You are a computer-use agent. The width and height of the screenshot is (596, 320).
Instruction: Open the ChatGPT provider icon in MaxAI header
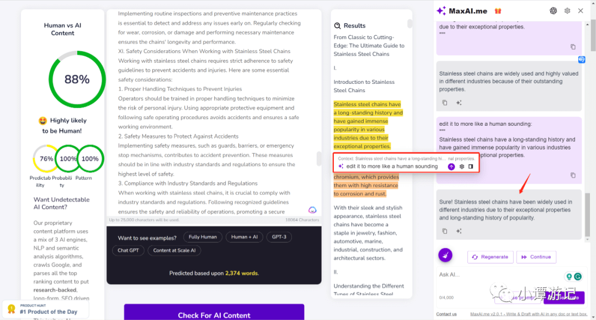point(554,11)
